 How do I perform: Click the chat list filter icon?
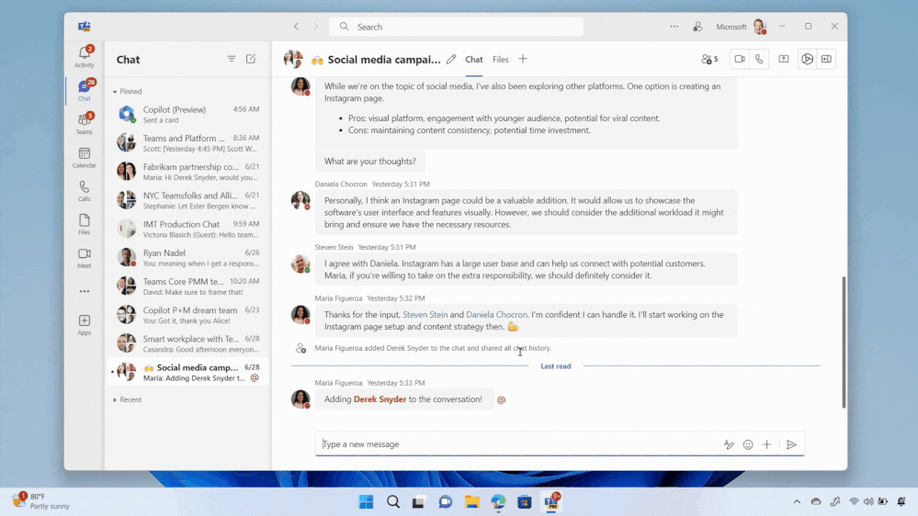232,59
